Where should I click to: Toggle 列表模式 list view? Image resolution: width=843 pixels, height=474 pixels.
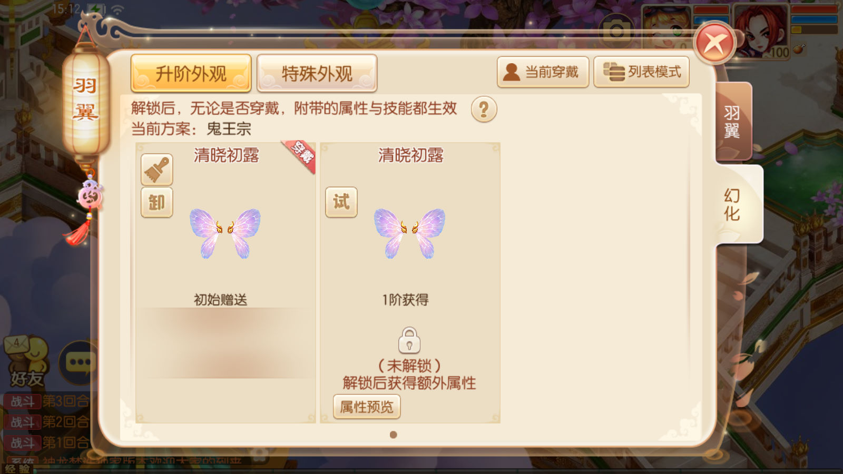click(642, 72)
